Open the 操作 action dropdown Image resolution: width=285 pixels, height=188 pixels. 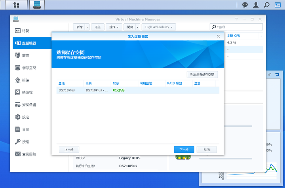(x=114, y=27)
